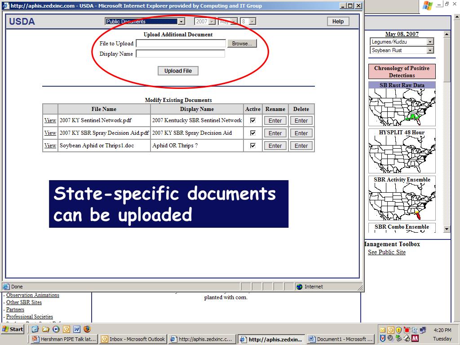Click the Upload File button
This screenshot has height=345, width=460.
(x=178, y=71)
